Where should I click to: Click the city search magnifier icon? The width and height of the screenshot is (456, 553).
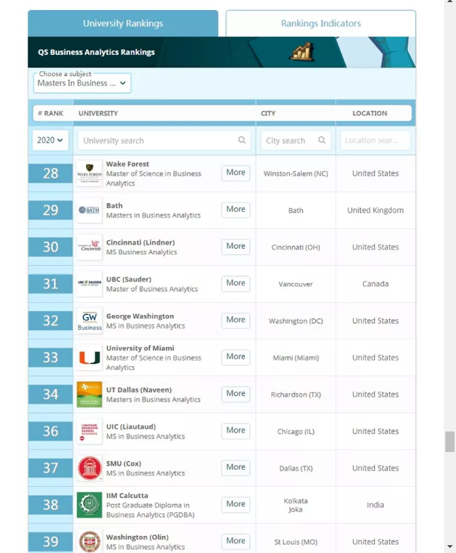(x=322, y=140)
